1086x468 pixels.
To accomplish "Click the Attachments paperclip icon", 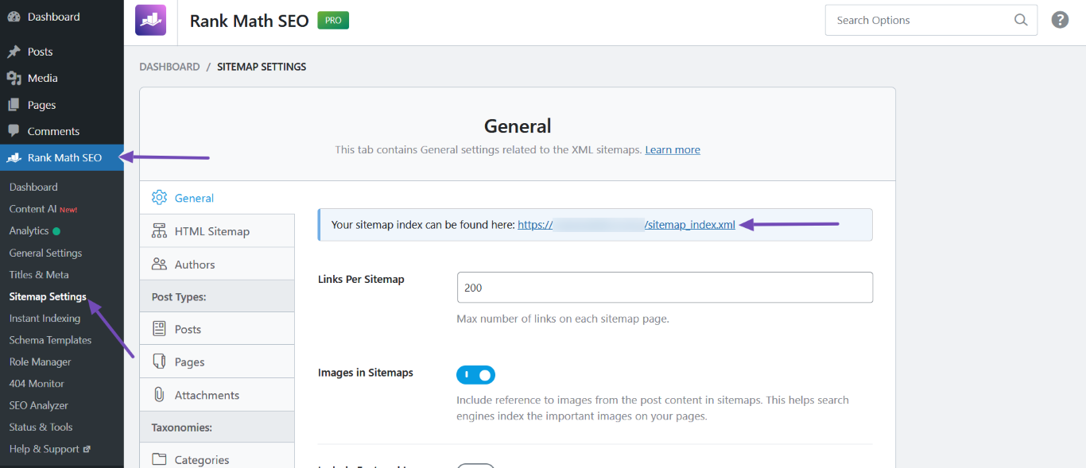I will (x=159, y=395).
